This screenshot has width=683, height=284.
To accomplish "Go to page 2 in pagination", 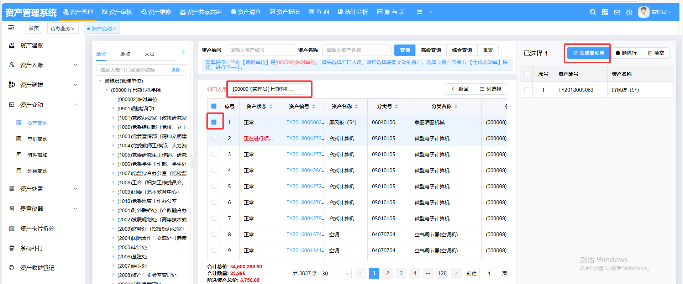I will 388,273.
